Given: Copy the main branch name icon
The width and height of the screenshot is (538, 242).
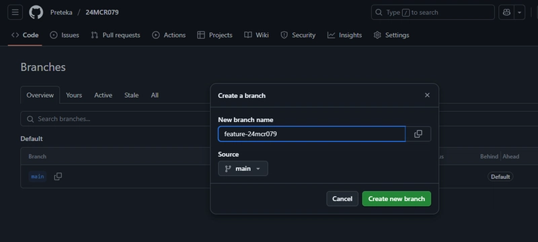Looking at the screenshot, I should pyautogui.click(x=58, y=176).
